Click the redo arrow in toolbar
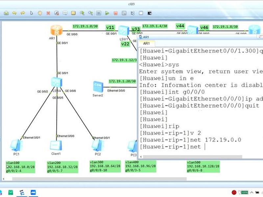Viewport: 263px width, 197px height. click(x=23, y=13)
